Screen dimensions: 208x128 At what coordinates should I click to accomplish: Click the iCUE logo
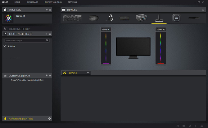pos(5,2)
